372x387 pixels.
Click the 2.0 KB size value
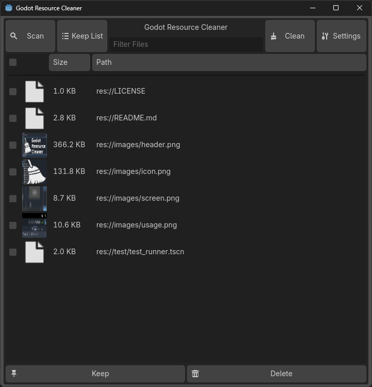click(64, 252)
